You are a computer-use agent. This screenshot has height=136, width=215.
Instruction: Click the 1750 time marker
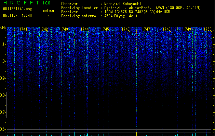pos(207,29)
